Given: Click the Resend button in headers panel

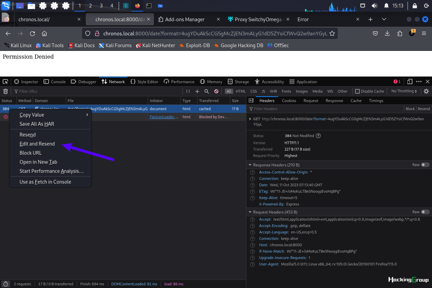Looking at the screenshot, I should pyautogui.click(x=424, y=109).
